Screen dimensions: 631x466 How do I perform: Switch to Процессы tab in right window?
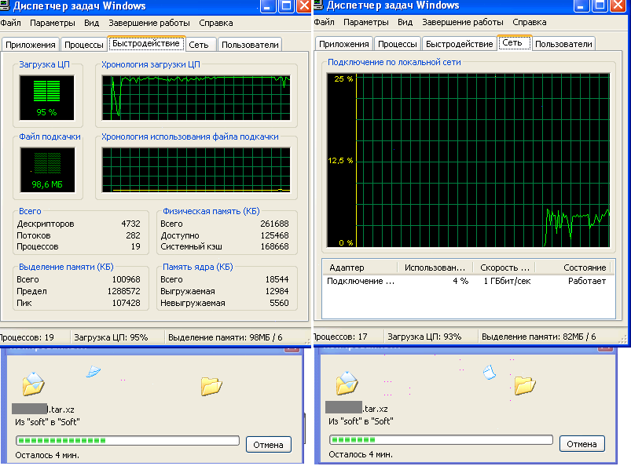[x=397, y=44]
